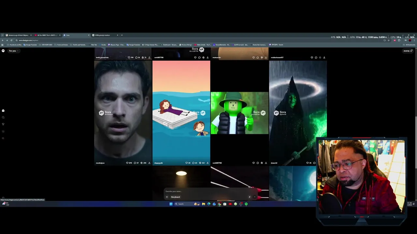Share the meeksipoo video
417x234 pixels.
coord(149,163)
